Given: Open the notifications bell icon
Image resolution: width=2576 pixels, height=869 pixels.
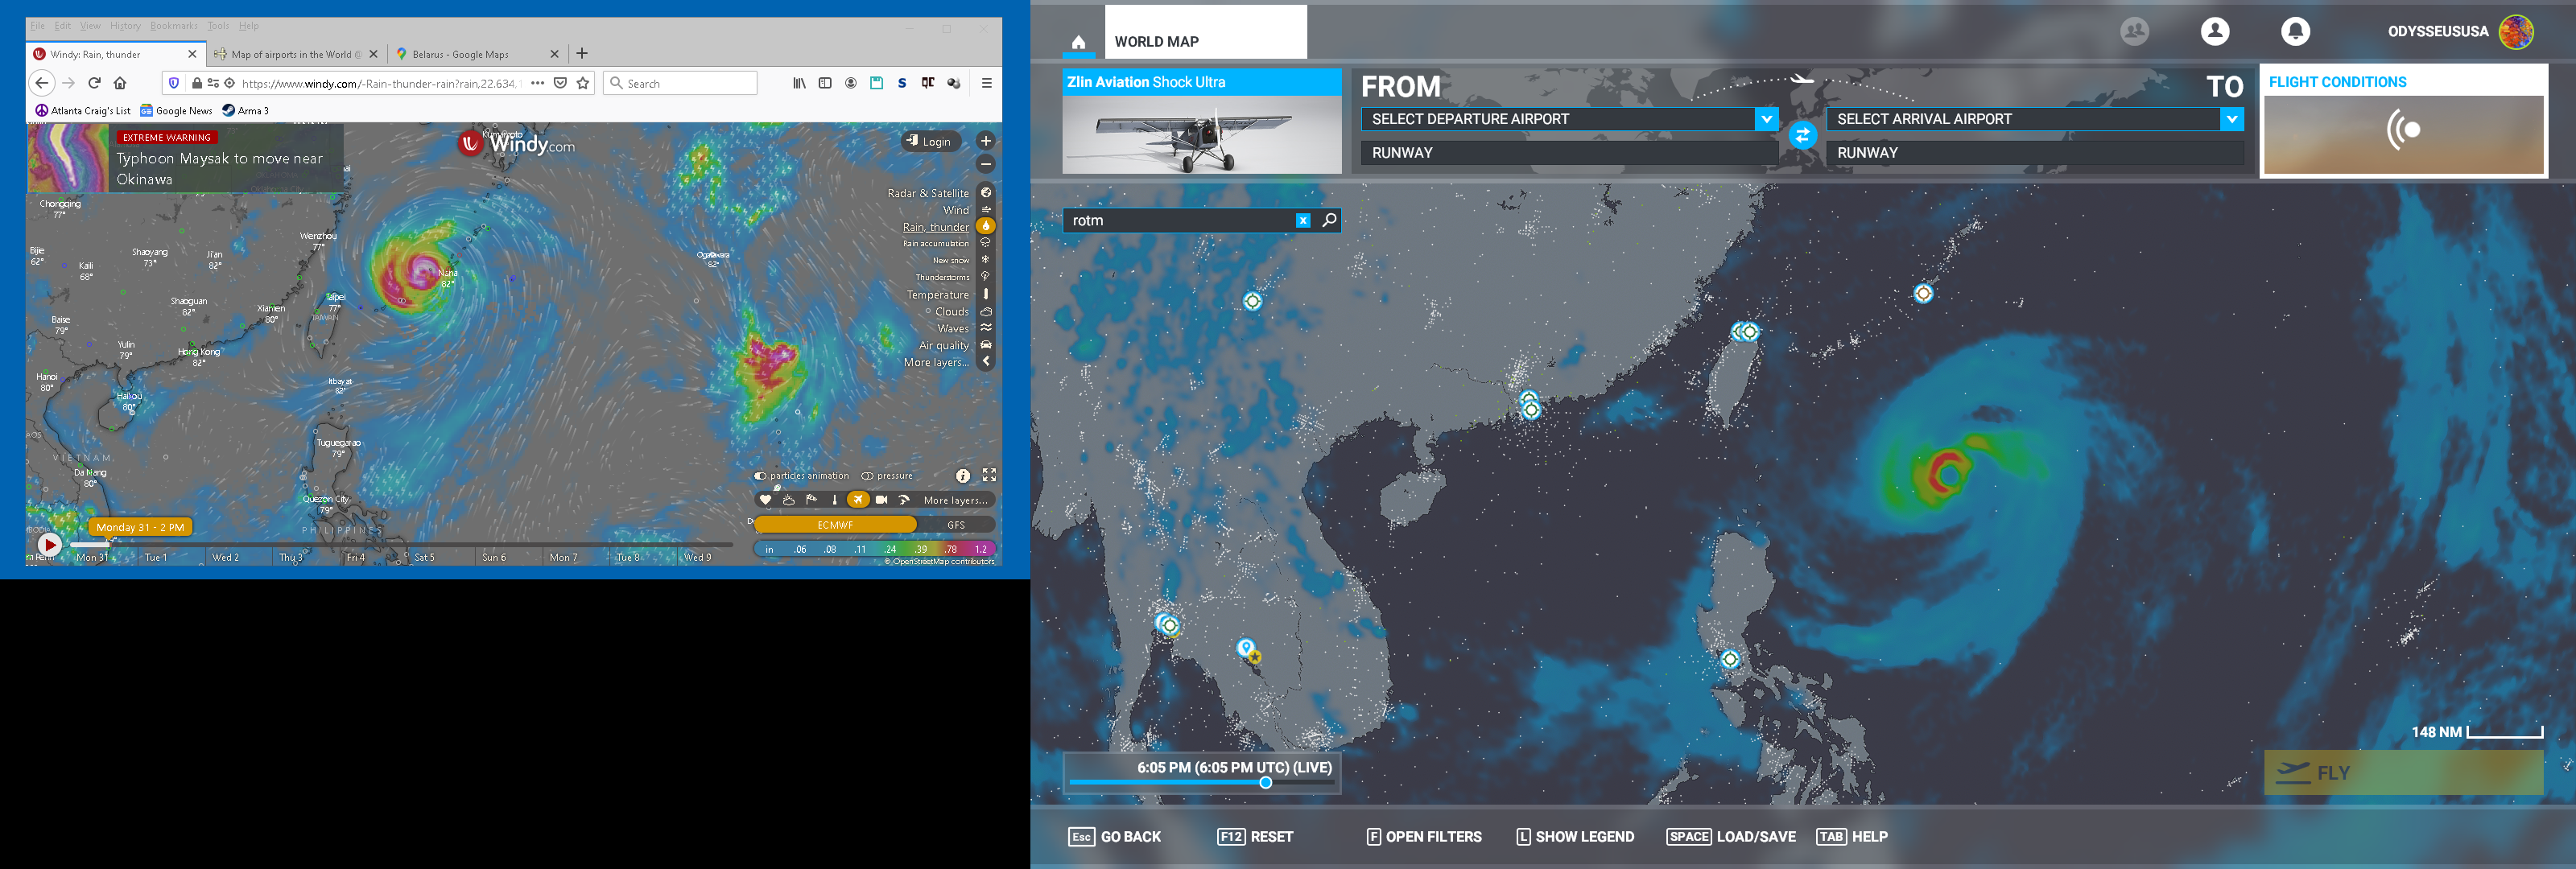Looking at the screenshot, I should 2295,31.
